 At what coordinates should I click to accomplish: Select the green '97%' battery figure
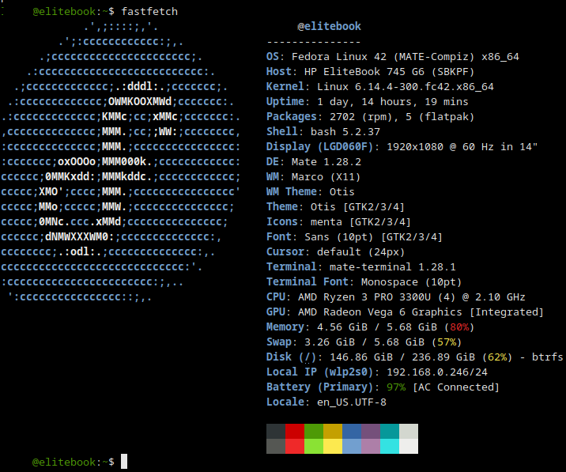coord(396,387)
